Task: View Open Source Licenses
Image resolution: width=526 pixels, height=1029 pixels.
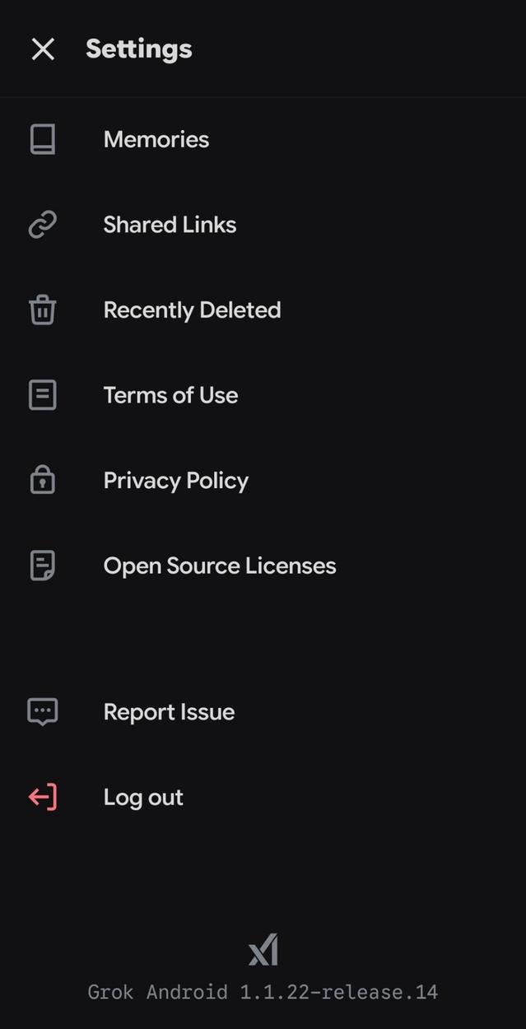Action: pos(219,566)
